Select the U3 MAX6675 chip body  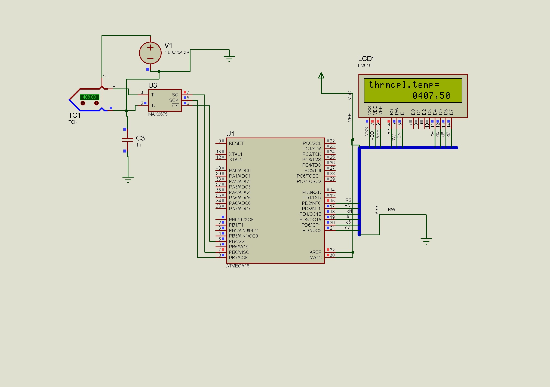165,100
